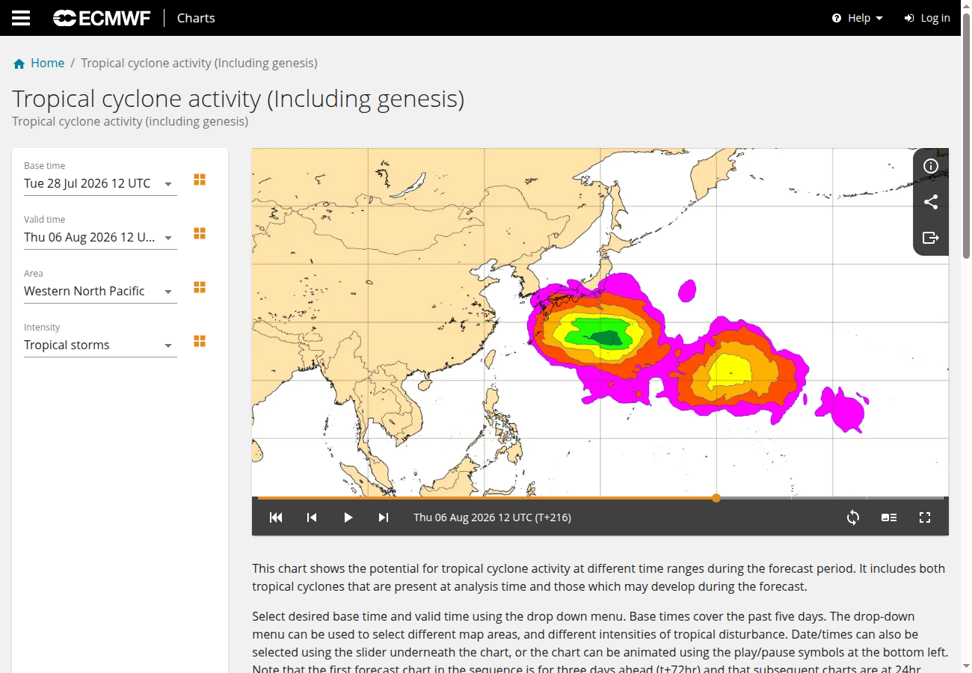
Task: Click the share chart icon
Action: tap(931, 202)
